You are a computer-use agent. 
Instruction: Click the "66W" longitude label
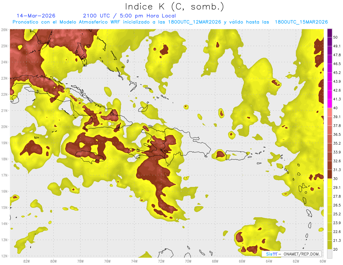pos(242,261)
